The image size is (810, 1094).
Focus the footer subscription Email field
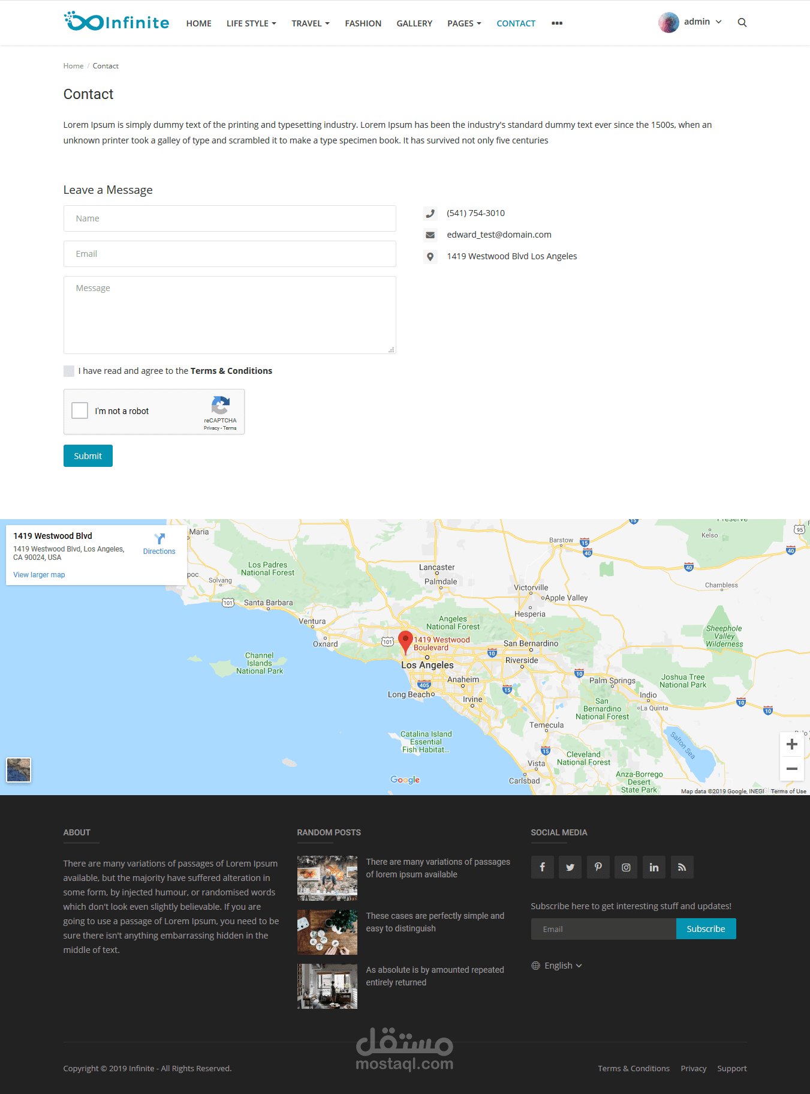[604, 929]
